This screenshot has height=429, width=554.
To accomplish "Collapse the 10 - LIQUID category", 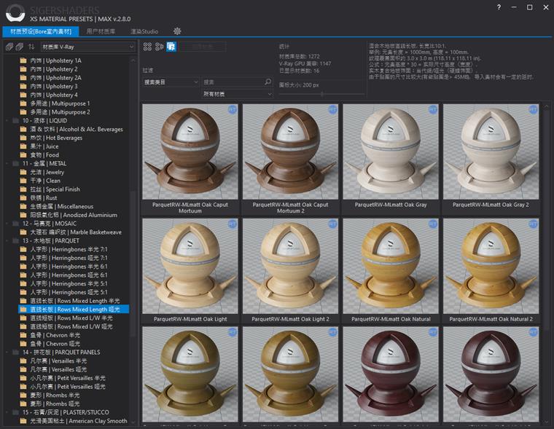I will tap(7, 121).
